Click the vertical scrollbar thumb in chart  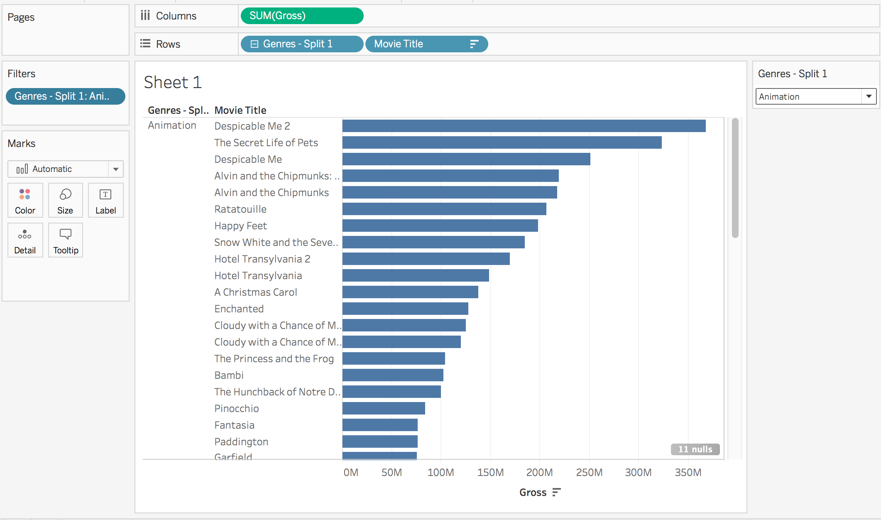click(x=735, y=179)
